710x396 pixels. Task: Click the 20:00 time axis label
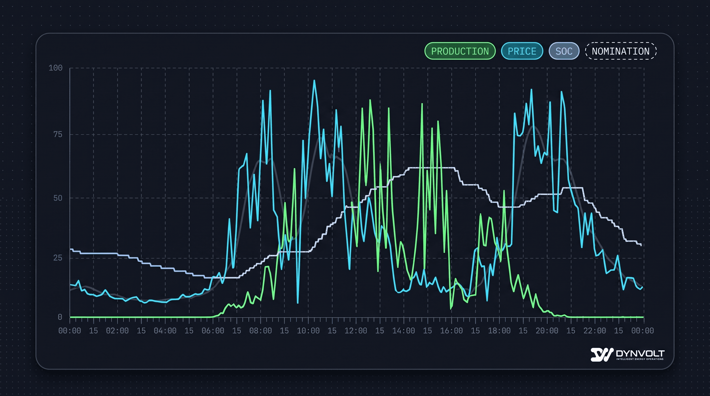547,331
